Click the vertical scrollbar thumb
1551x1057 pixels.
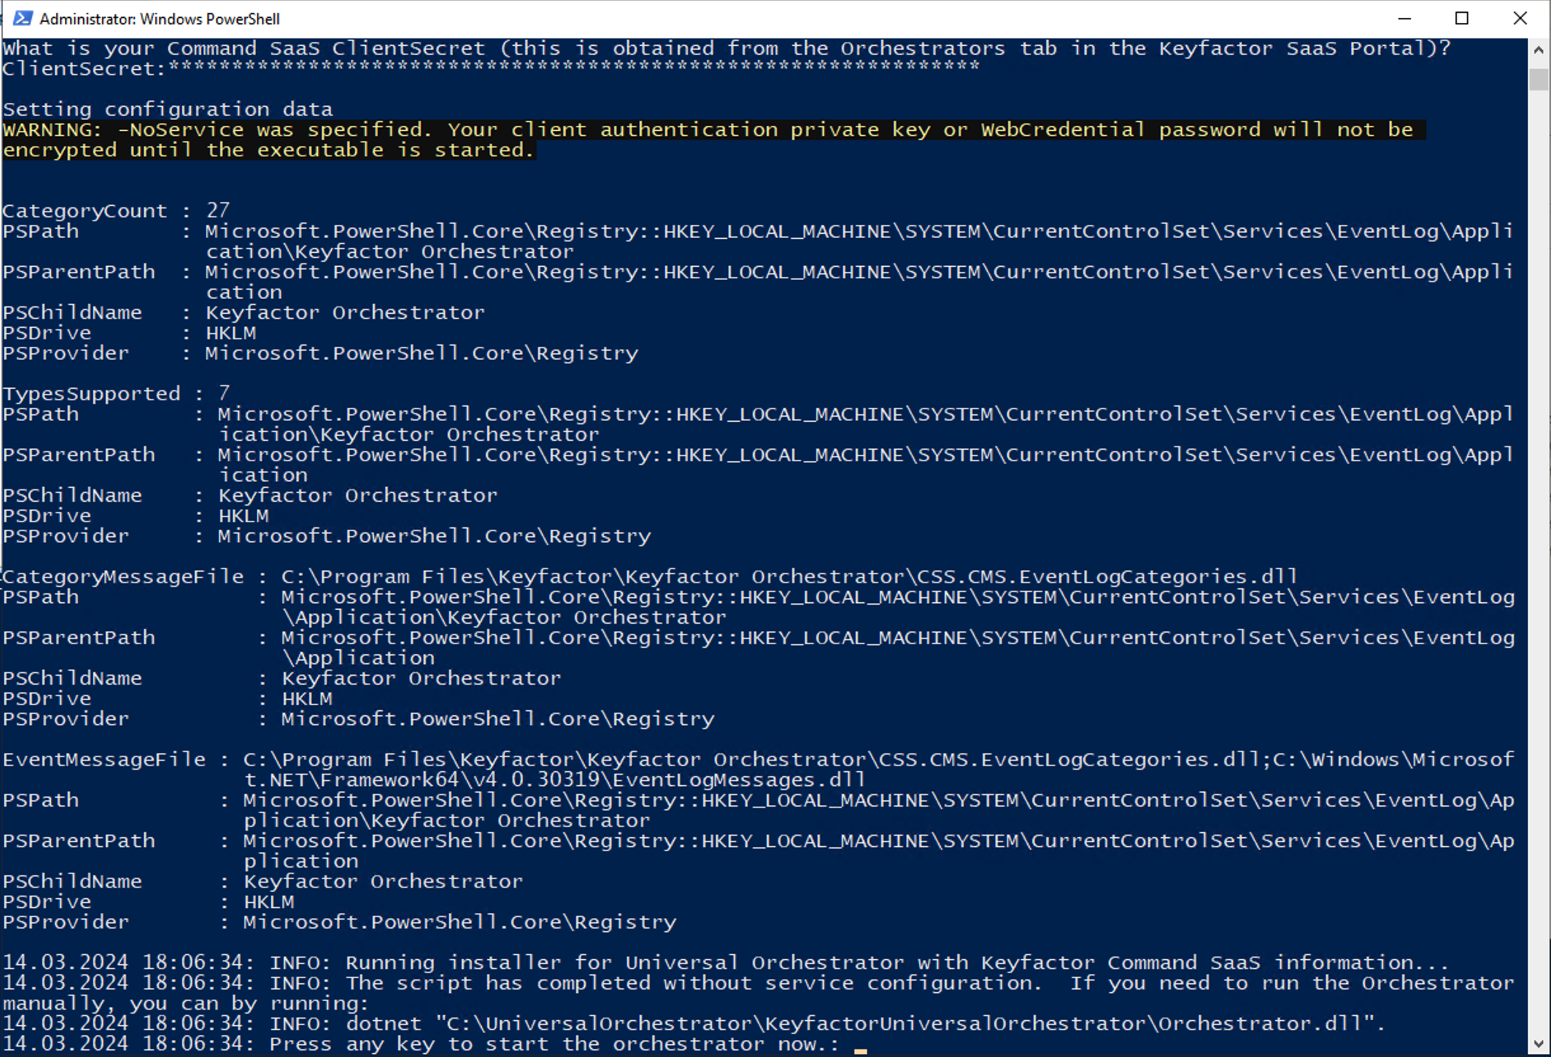click(x=1538, y=79)
